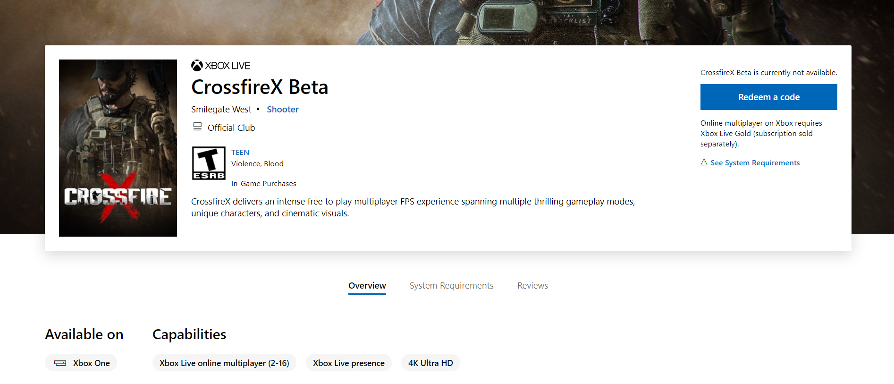Image resolution: width=894 pixels, height=384 pixels.
Task: Click the warning icon beside System Requirements
Action: click(x=704, y=162)
